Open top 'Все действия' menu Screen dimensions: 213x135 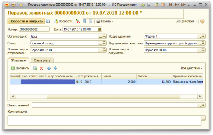pos(186,21)
